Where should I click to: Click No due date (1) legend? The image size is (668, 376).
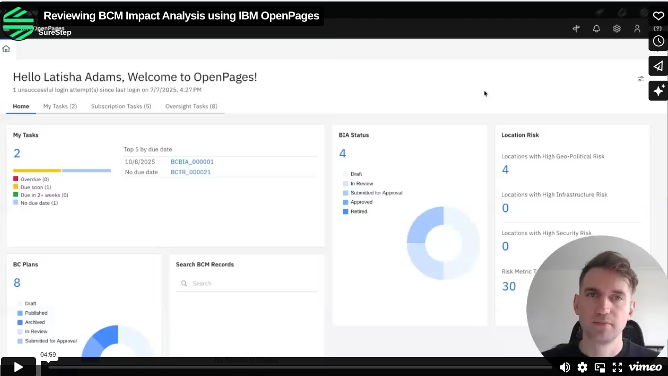click(35, 203)
